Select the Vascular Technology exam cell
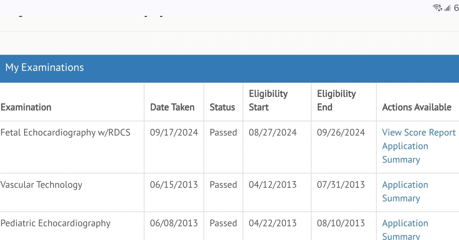This screenshot has width=459, height=240. click(x=72, y=193)
